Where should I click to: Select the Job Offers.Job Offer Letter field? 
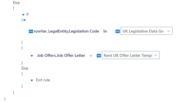pyautogui.click(x=61, y=55)
